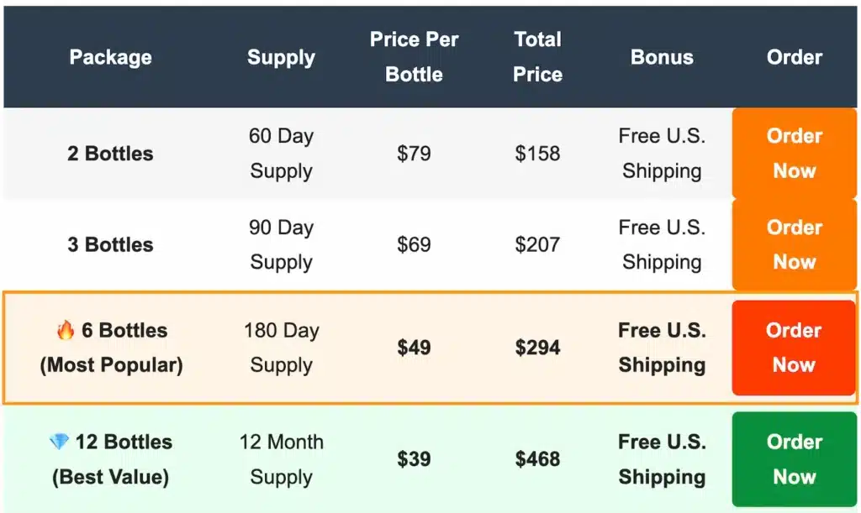Order Now for the 2 Bottles package

pyautogui.click(x=793, y=154)
